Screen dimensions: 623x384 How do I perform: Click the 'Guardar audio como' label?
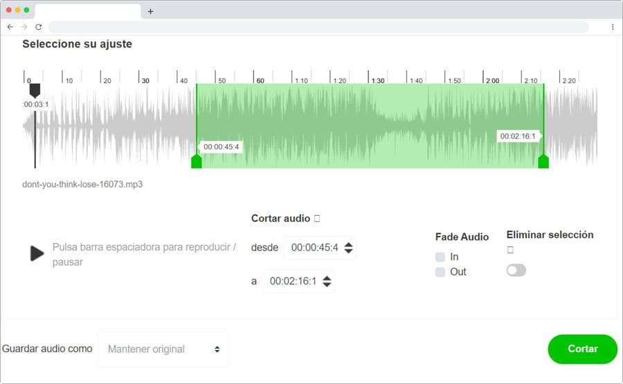pos(47,349)
